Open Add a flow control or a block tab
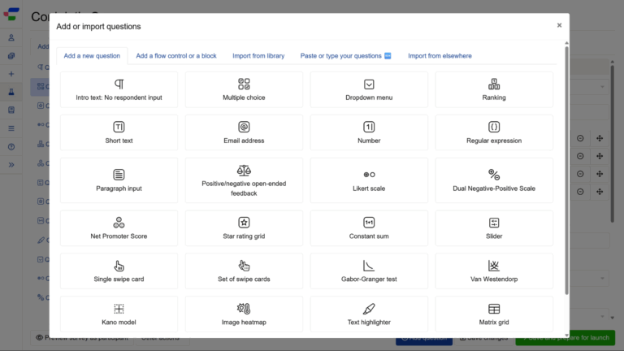The width and height of the screenshot is (624, 351). 176,56
